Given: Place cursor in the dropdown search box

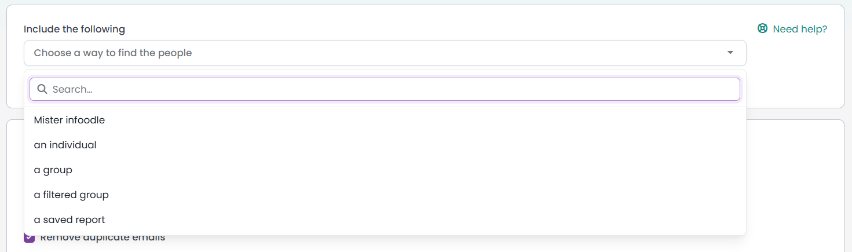Looking at the screenshot, I should (385, 89).
